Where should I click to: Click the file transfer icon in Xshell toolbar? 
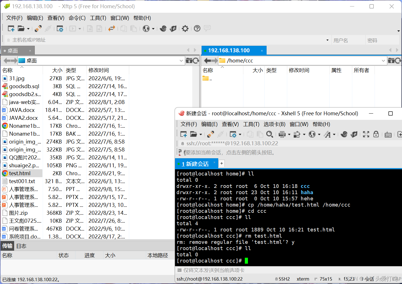pos(297,134)
